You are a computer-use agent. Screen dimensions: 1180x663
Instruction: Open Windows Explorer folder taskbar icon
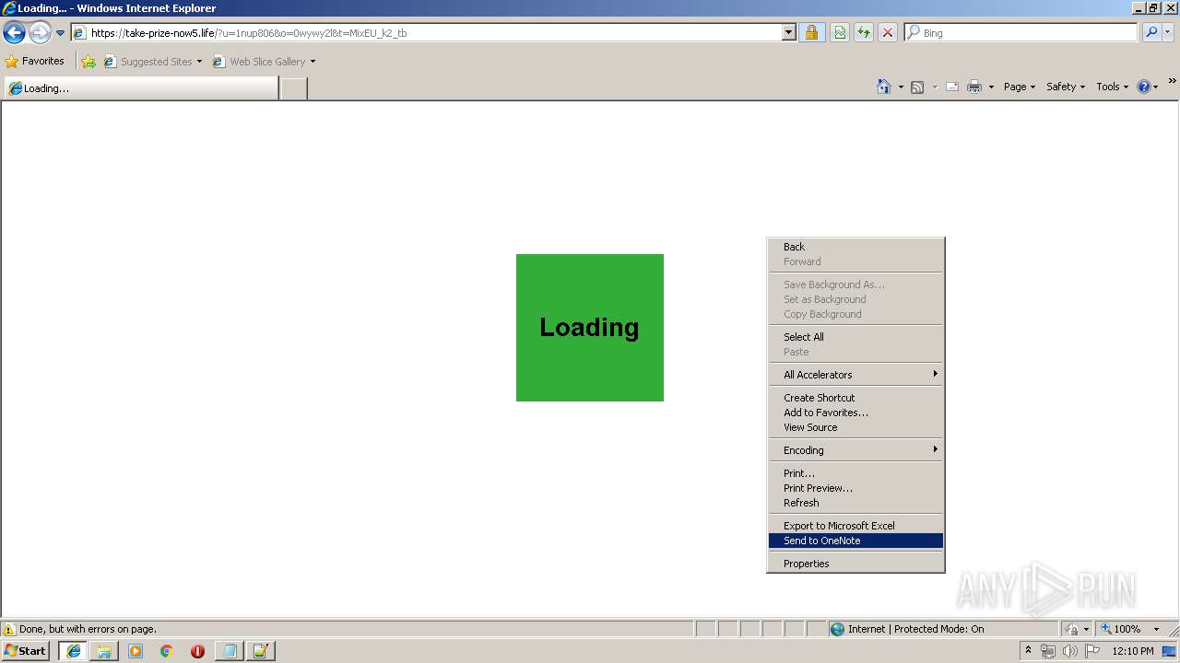[x=104, y=651]
